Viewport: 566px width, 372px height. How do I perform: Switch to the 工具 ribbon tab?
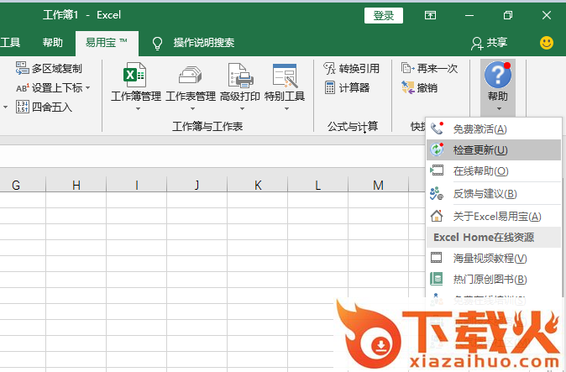point(10,43)
